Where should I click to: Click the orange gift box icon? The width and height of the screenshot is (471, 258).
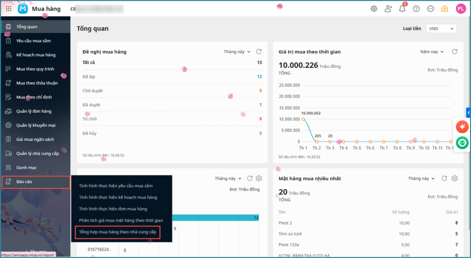(445, 9)
